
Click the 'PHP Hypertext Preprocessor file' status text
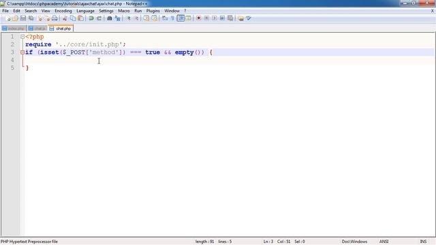[x=29, y=242]
